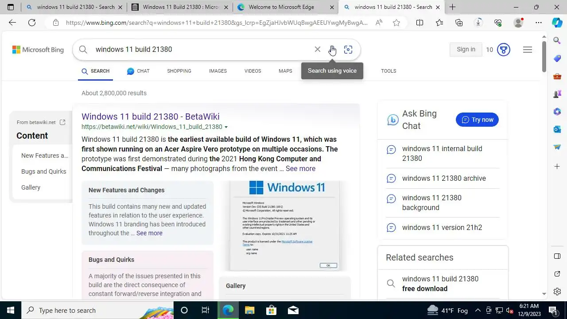Go back using the browser back arrow

pos(12,23)
